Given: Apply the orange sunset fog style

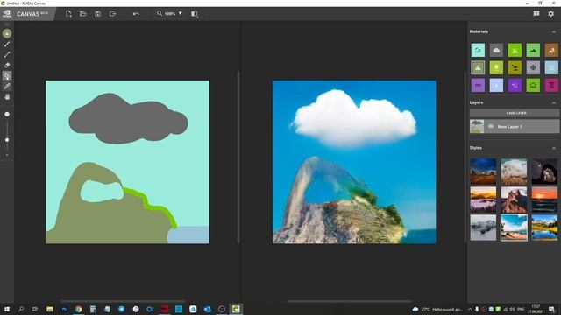Looking at the screenshot, I should click(483, 199).
